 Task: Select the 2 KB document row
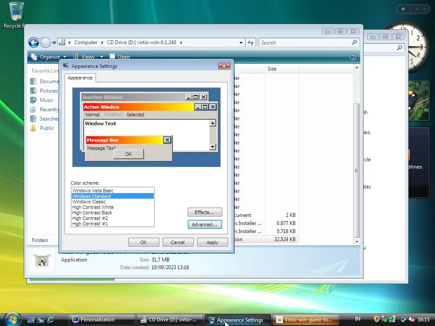pyautogui.click(x=266, y=215)
